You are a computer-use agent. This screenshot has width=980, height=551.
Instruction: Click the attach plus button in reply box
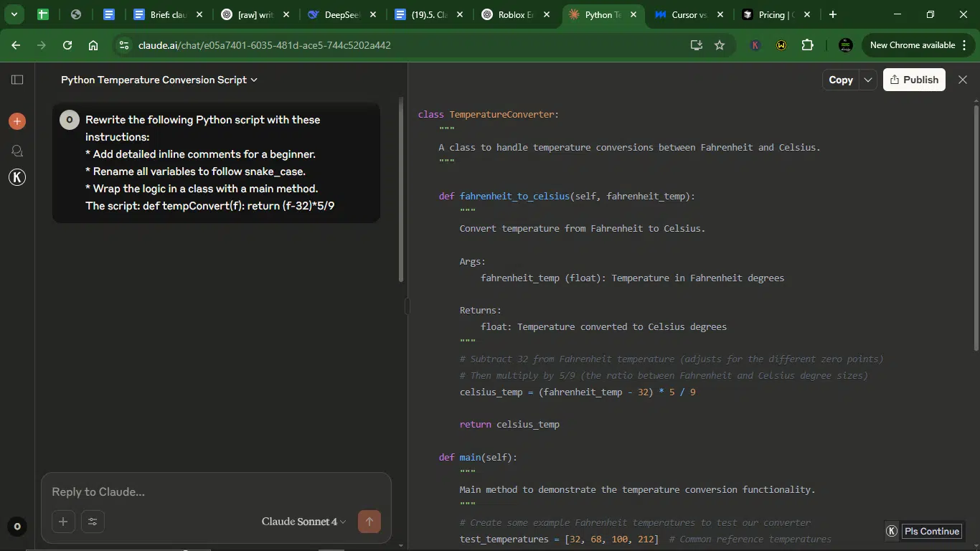(x=63, y=522)
